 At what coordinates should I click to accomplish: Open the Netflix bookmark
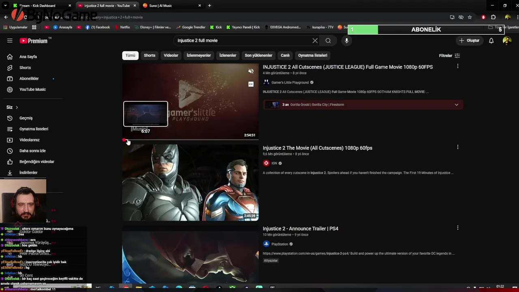(x=122, y=27)
